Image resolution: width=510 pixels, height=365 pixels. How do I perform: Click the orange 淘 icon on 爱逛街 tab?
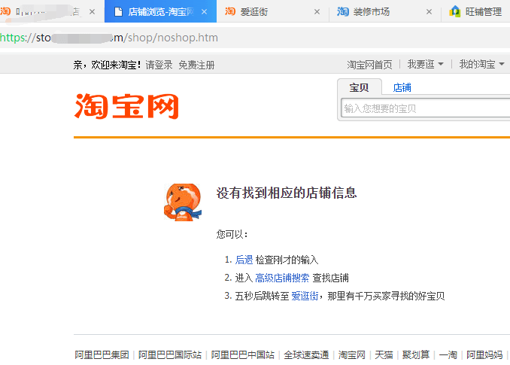coord(230,11)
